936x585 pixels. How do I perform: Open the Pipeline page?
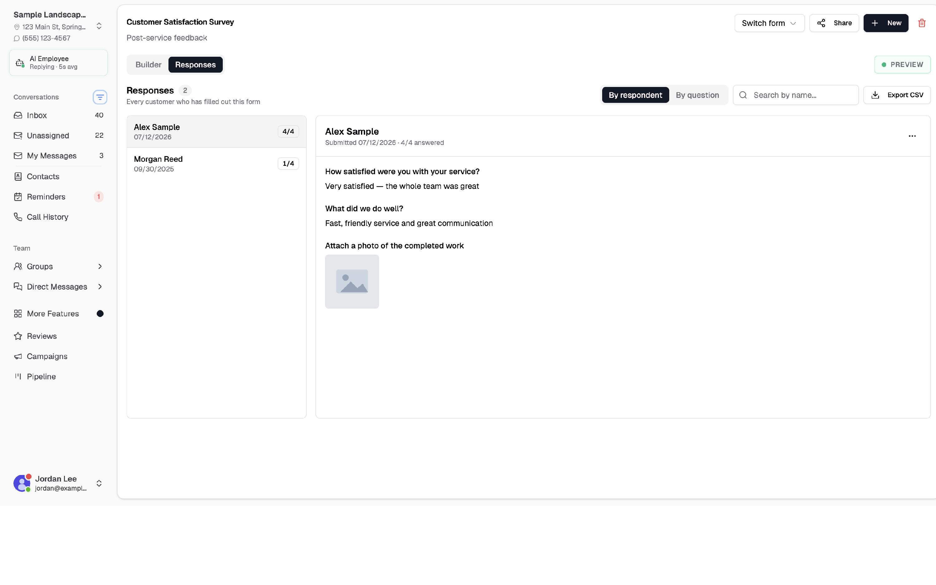(58, 376)
